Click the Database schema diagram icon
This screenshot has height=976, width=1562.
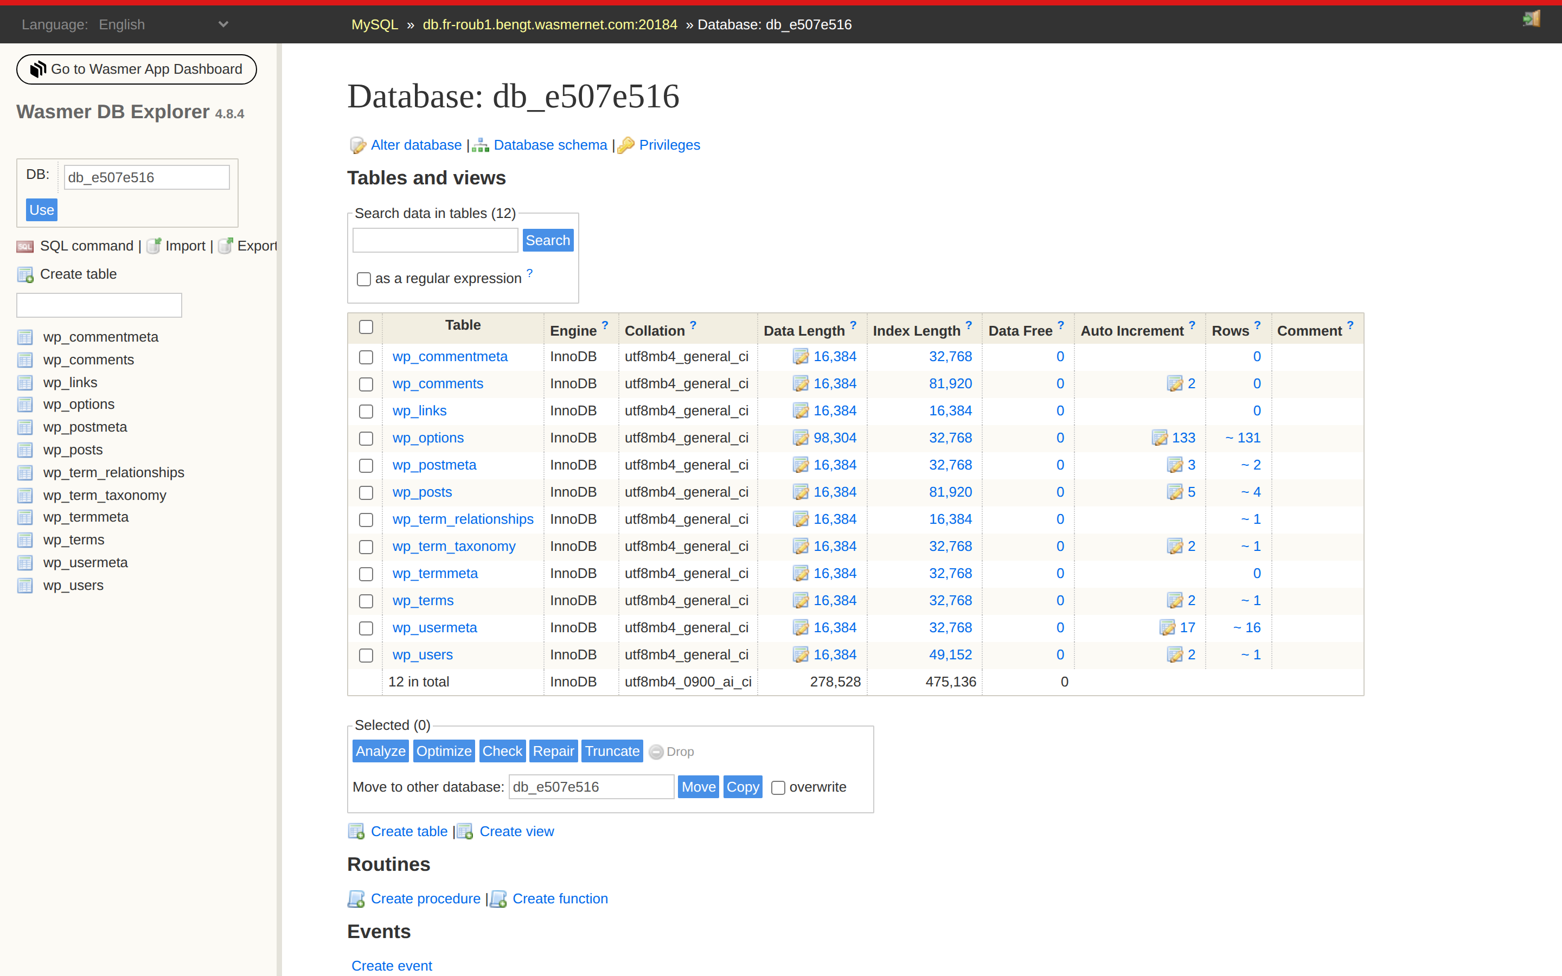coord(480,146)
